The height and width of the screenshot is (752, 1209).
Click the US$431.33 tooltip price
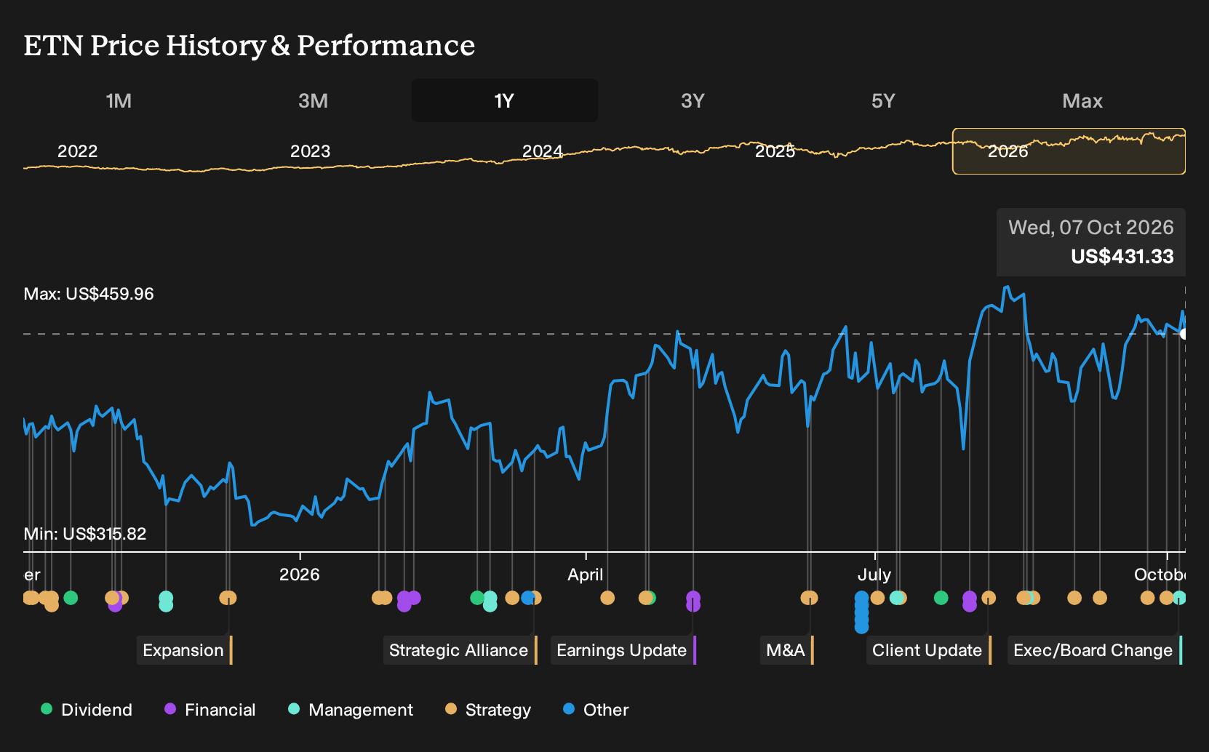click(x=1122, y=257)
